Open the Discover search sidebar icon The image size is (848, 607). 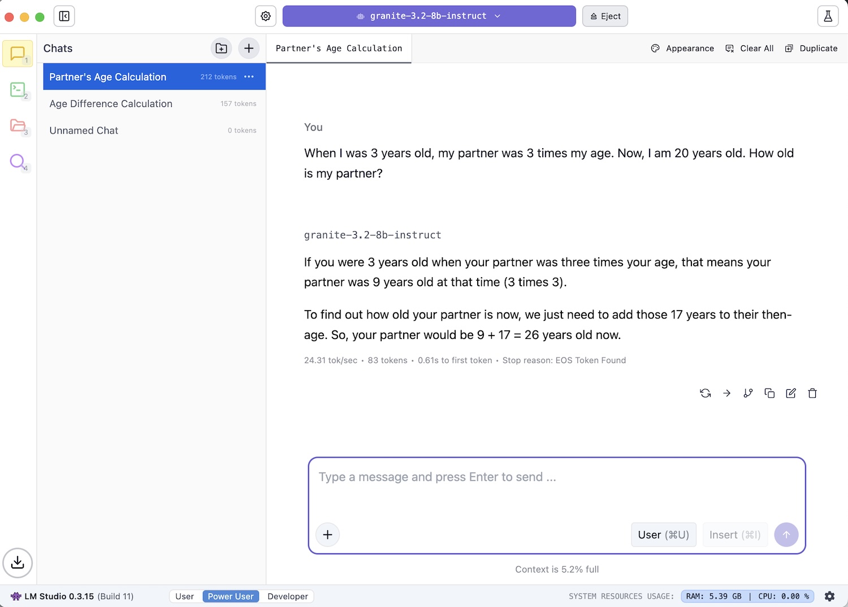coord(18,162)
